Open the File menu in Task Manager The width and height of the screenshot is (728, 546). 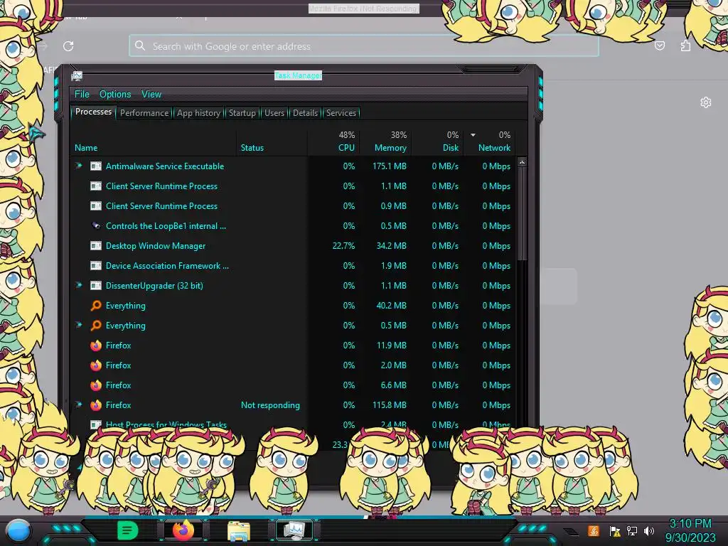(x=82, y=95)
